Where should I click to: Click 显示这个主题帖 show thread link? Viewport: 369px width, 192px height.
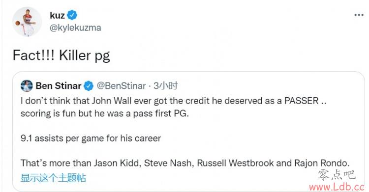coord(53,178)
